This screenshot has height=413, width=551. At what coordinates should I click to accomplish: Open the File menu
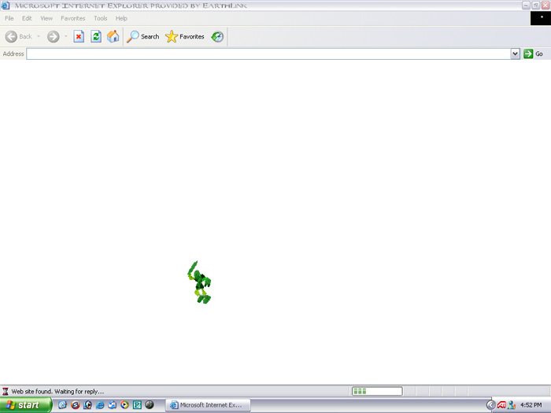pyautogui.click(x=9, y=18)
